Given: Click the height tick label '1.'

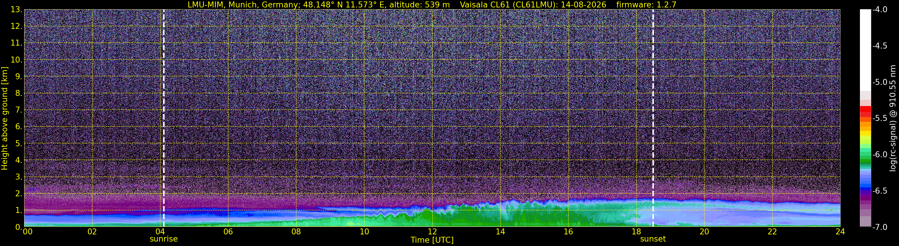Looking at the screenshot, I should tap(18, 211).
